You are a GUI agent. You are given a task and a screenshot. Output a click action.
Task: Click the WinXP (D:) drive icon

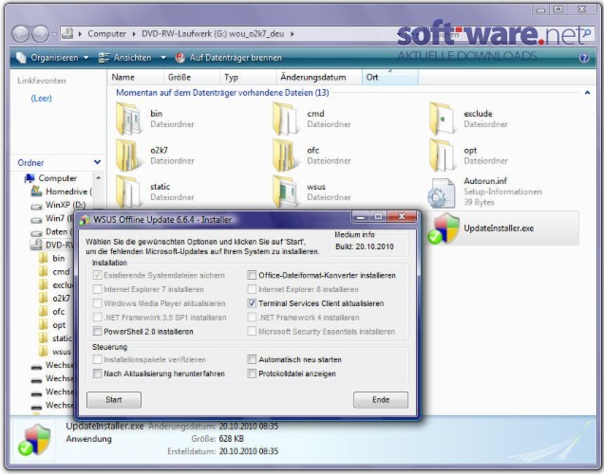click(x=36, y=207)
